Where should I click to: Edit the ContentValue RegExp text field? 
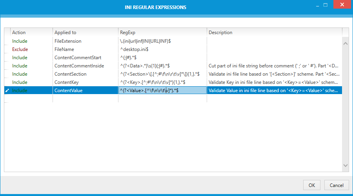[162, 91]
